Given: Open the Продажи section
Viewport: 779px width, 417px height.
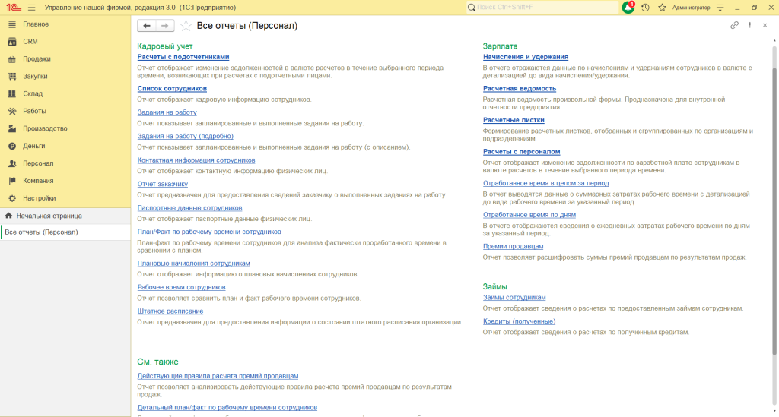Looking at the screenshot, I should tap(37, 58).
